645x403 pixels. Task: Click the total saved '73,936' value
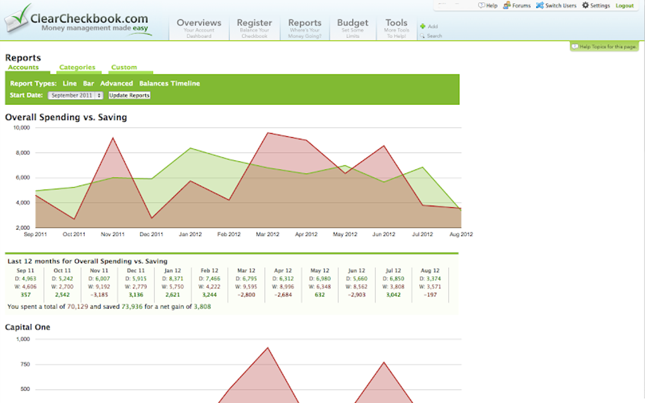[132, 306]
